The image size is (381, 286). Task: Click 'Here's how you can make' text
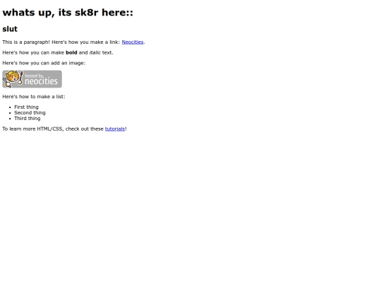tap(33, 52)
